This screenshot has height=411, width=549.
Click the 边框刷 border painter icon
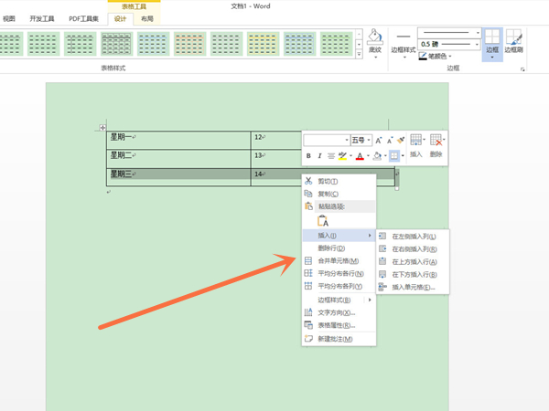(x=515, y=43)
